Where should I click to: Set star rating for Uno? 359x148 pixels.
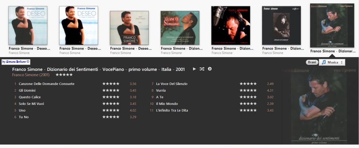[111, 110]
